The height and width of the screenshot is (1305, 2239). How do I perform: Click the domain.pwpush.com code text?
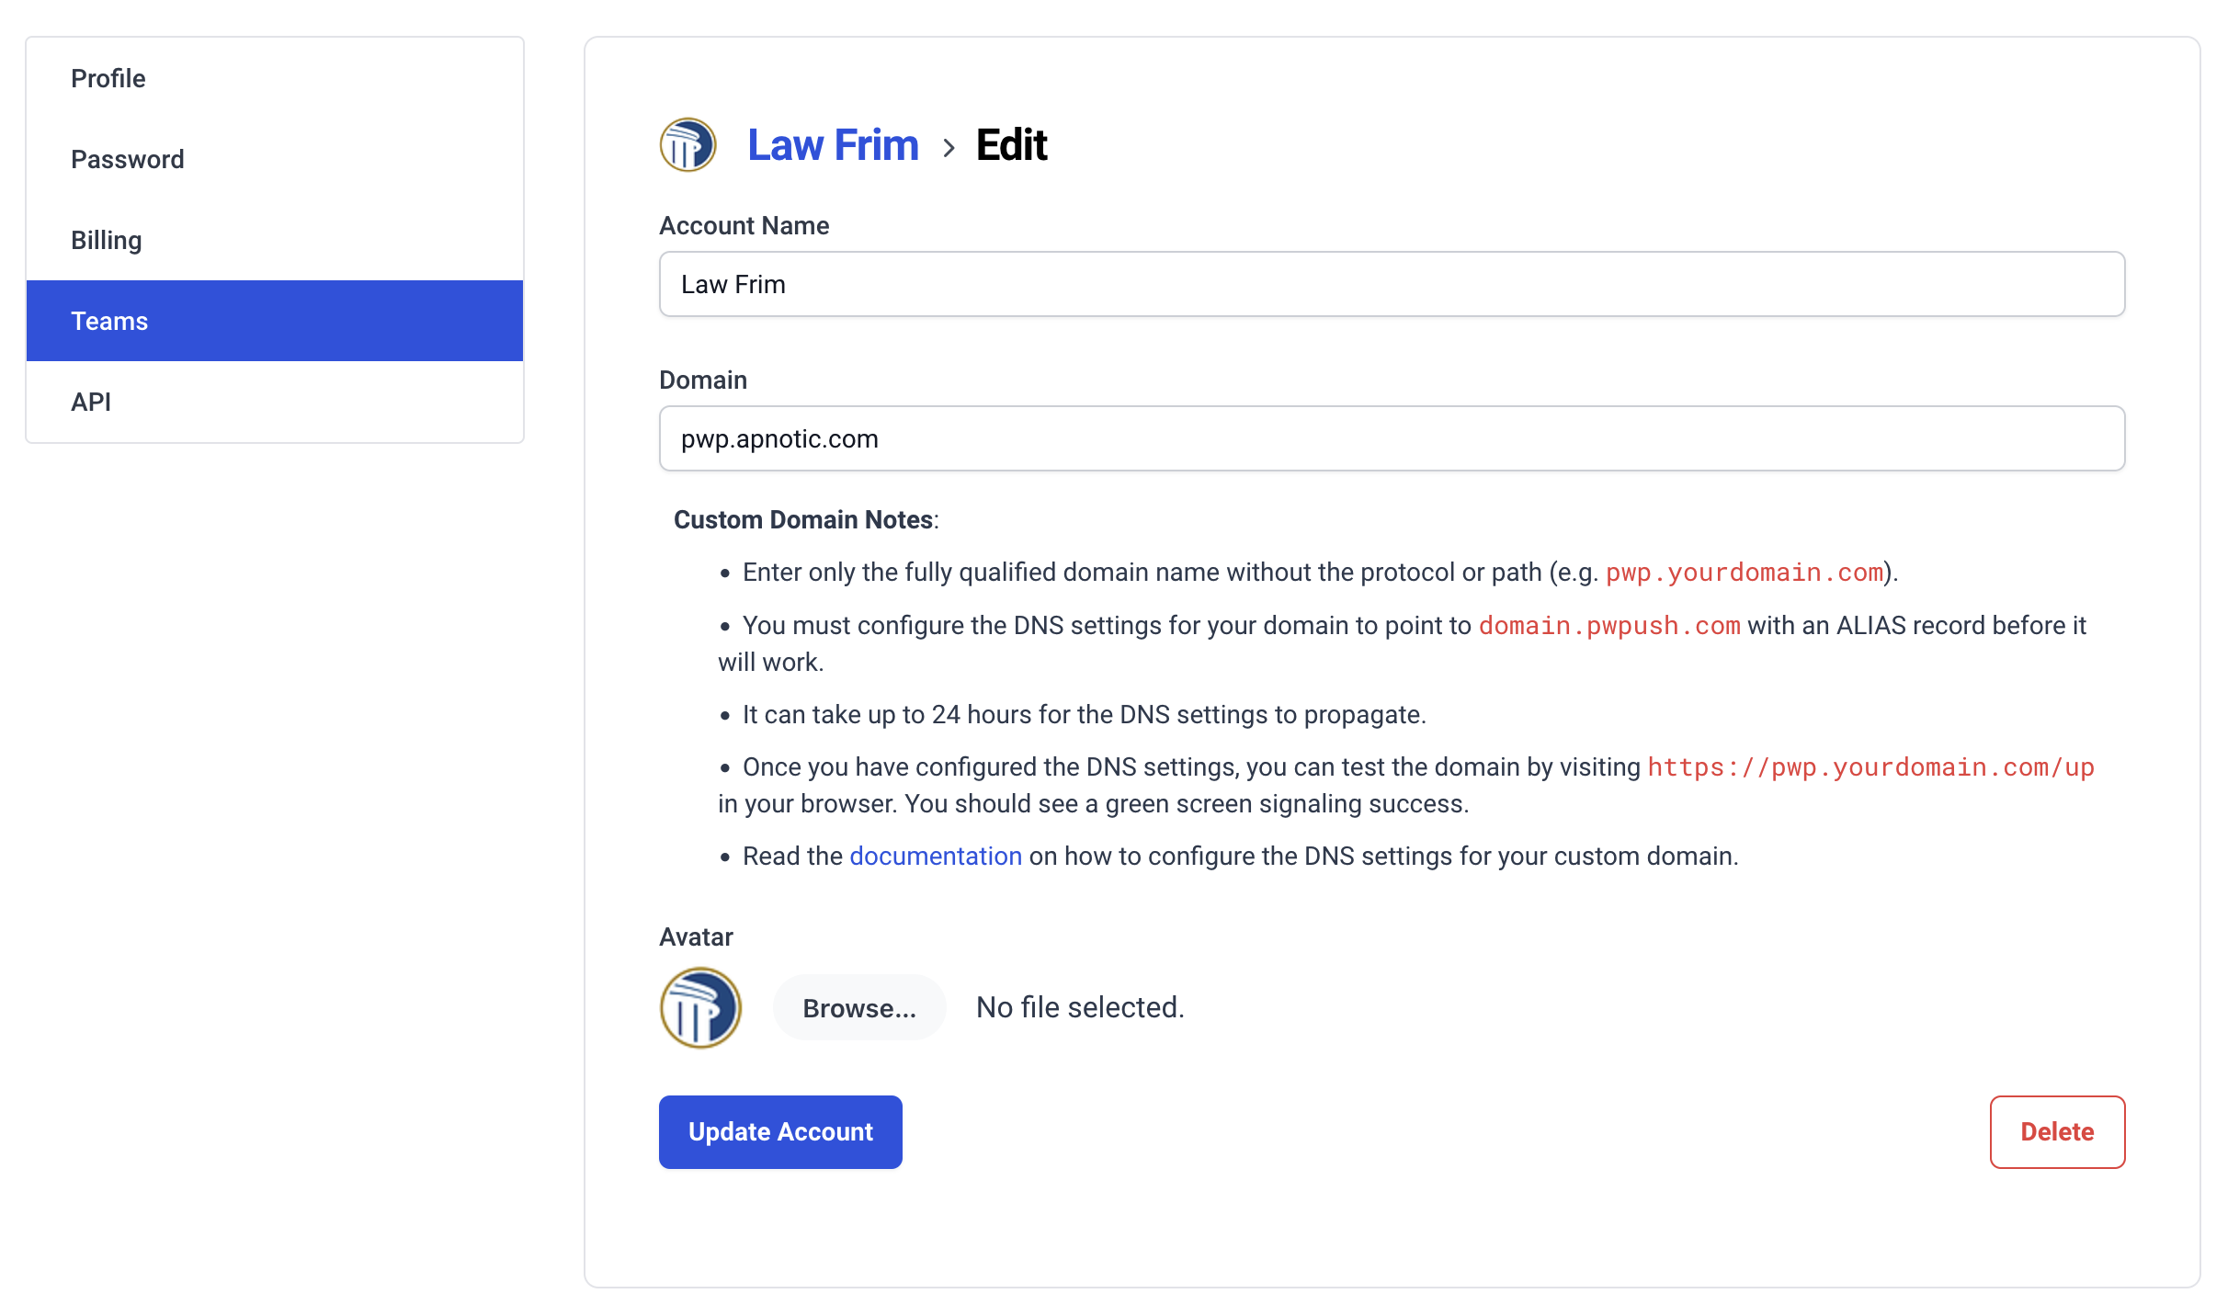point(1609,626)
